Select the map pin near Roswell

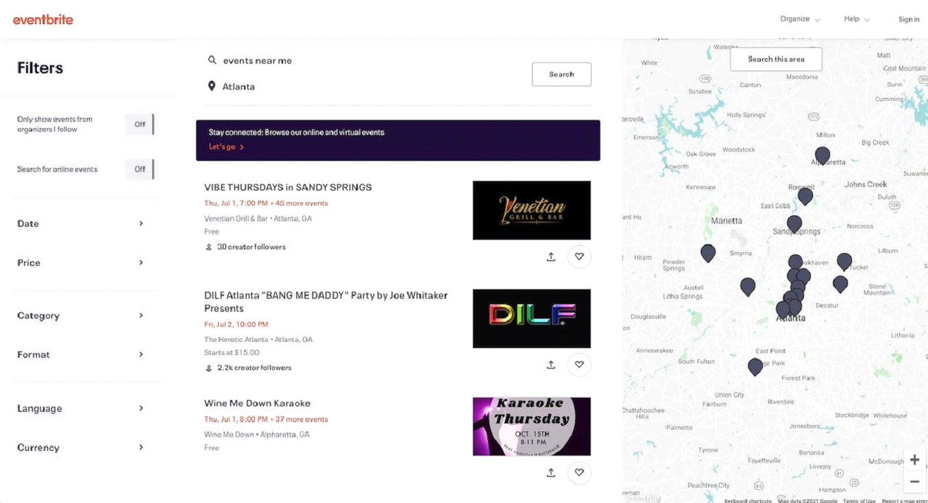click(805, 196)
